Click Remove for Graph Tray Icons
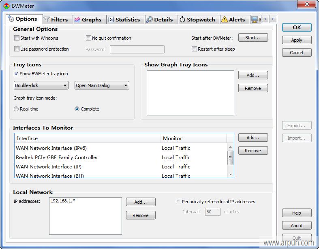 [x=253, y=88]
